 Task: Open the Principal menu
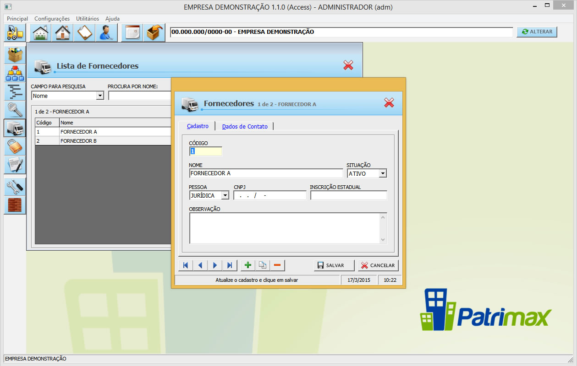tap(17, 19)
